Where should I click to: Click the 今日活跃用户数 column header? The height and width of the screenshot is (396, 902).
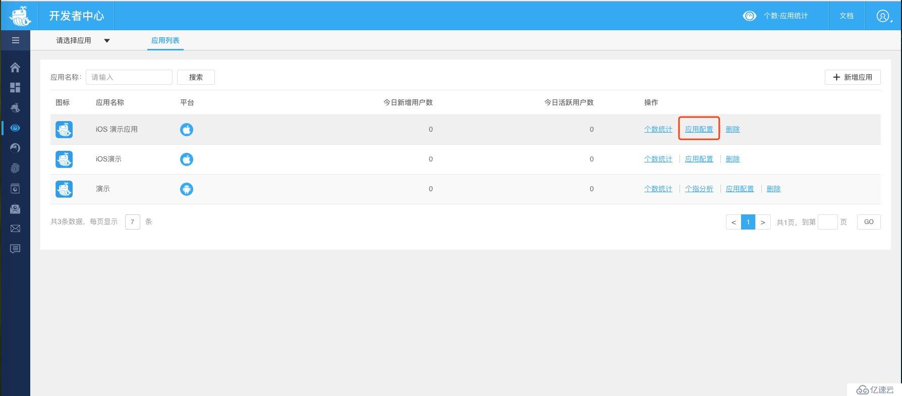569,102
